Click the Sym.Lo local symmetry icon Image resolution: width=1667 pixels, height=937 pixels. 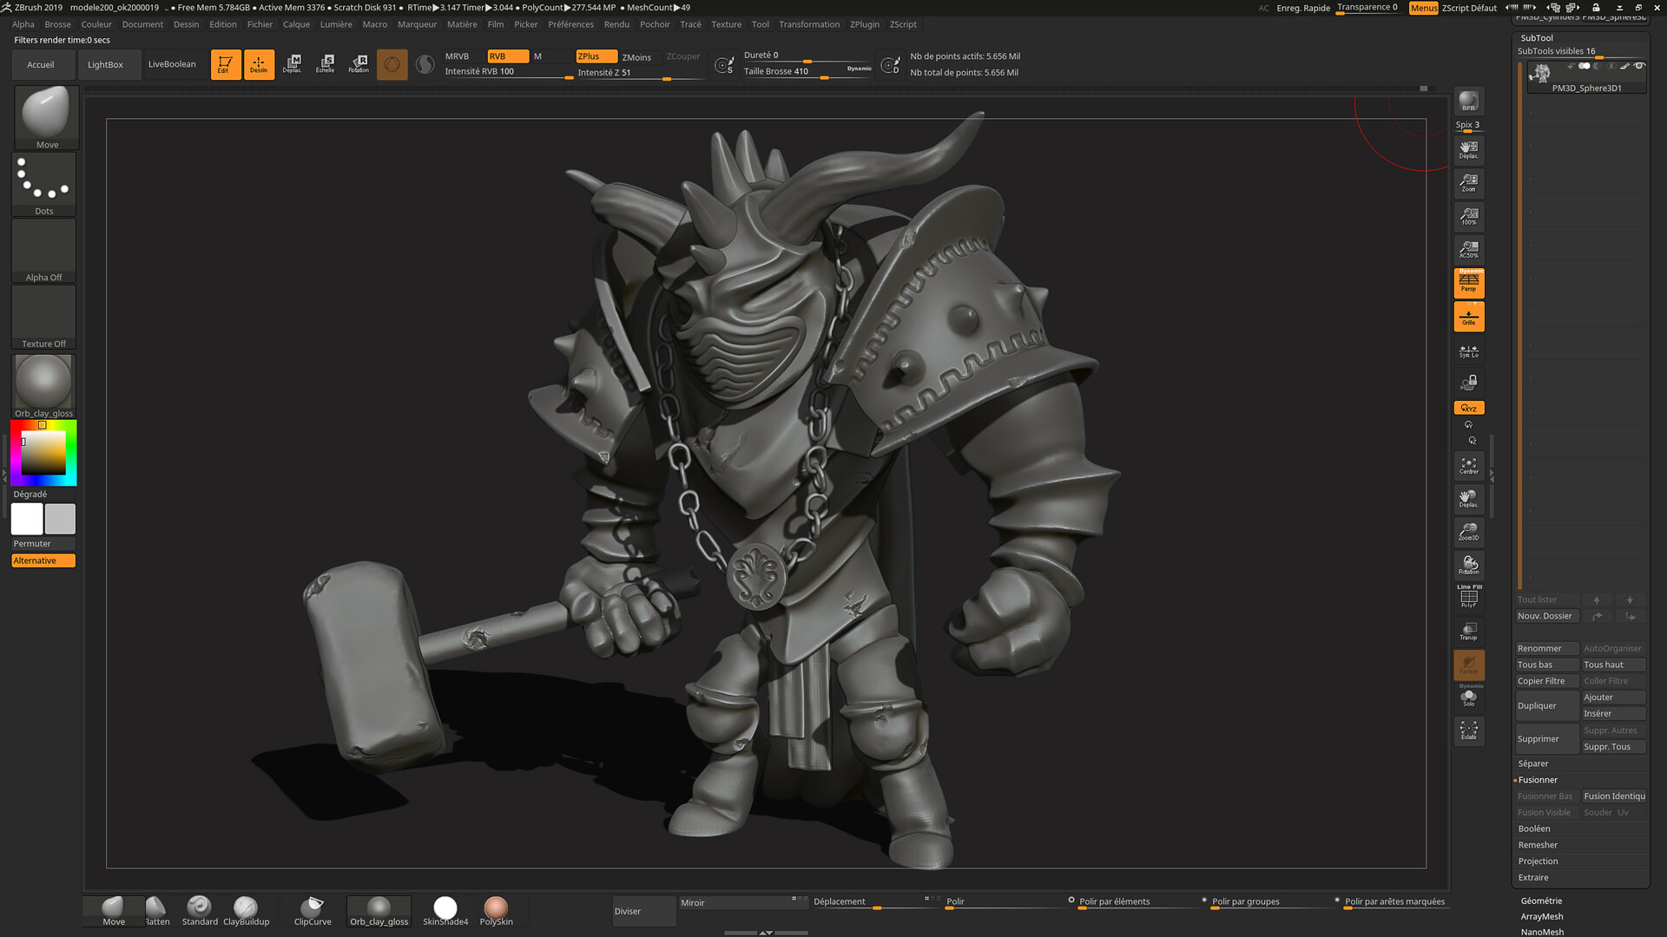[x=1468, y=351]
